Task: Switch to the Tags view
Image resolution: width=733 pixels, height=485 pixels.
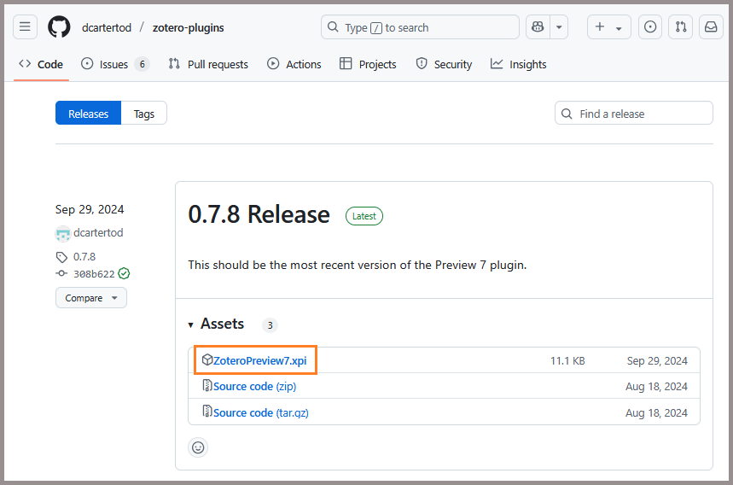Action: (x=144, y=114)
